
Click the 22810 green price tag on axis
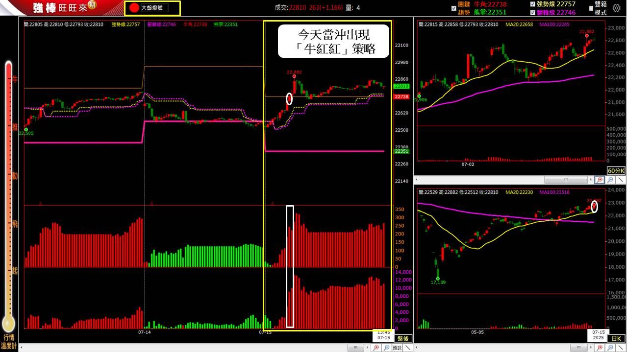point(401,86)
